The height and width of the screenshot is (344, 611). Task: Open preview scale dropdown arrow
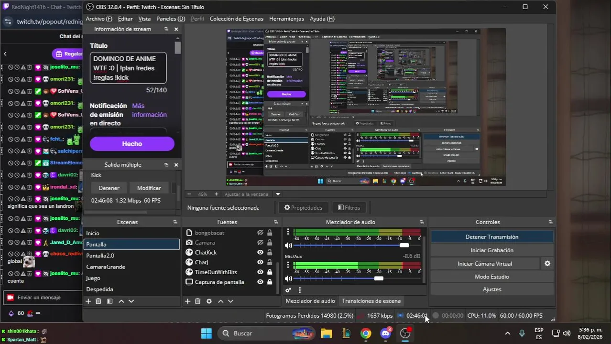pos(278,194)
